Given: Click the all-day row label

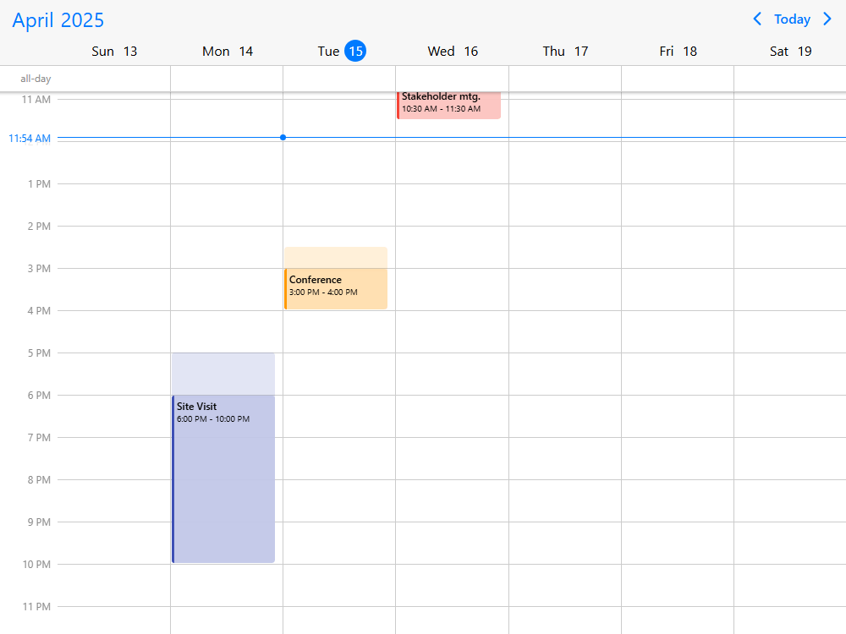Looking at the screenshot, I should click(36, 79).
